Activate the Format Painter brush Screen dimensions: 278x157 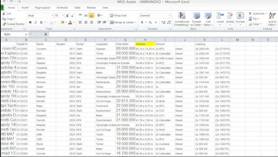pyautogui.click(x=4, y=24)
